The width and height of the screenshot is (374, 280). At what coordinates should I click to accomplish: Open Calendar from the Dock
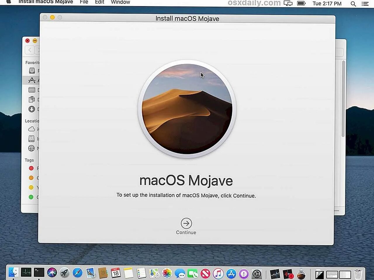(116, 273)
